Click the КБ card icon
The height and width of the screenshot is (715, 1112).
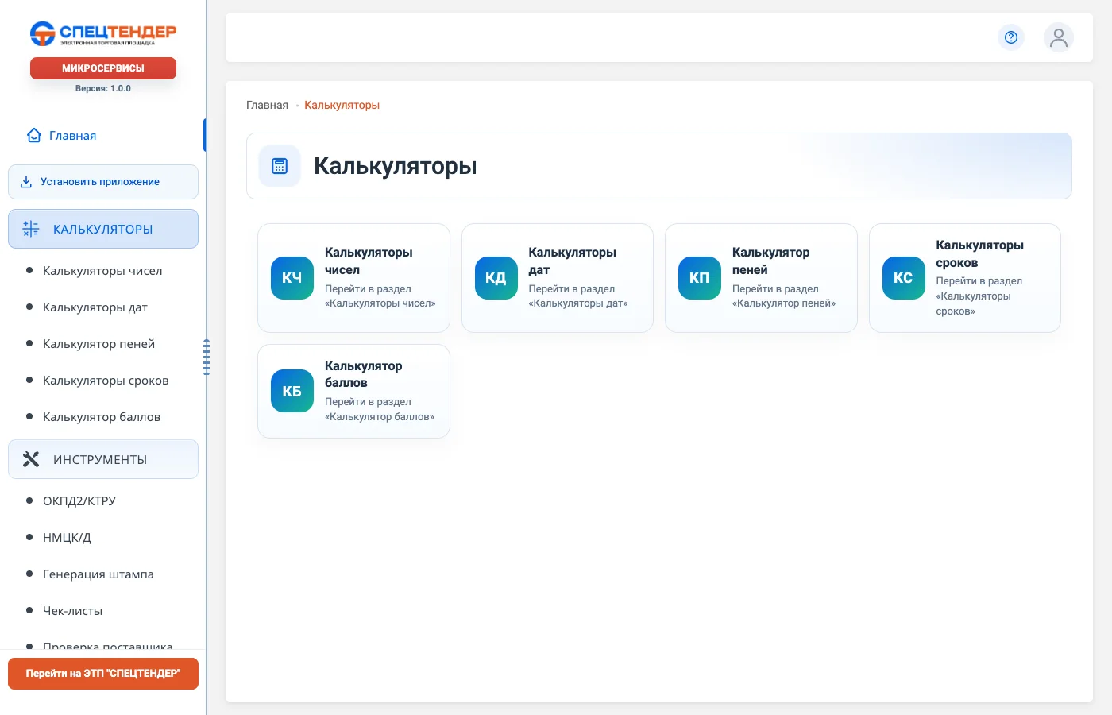click(292, 391)
